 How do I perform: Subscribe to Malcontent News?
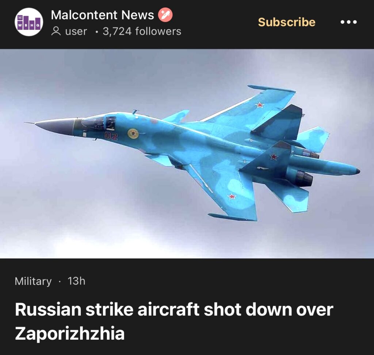coord(287,22)
